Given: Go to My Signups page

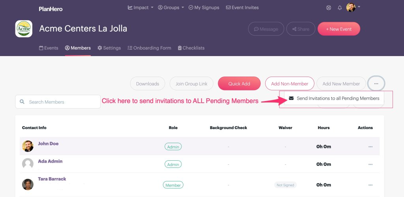Looking at the screenshot, I should point(204,8).
